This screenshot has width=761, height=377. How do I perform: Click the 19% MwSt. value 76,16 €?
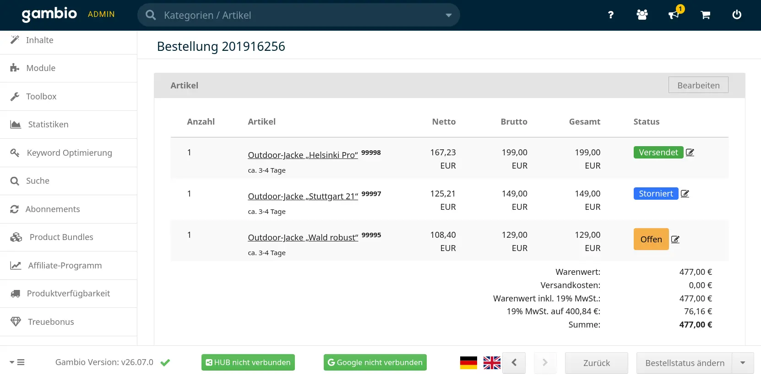(698, 311)
